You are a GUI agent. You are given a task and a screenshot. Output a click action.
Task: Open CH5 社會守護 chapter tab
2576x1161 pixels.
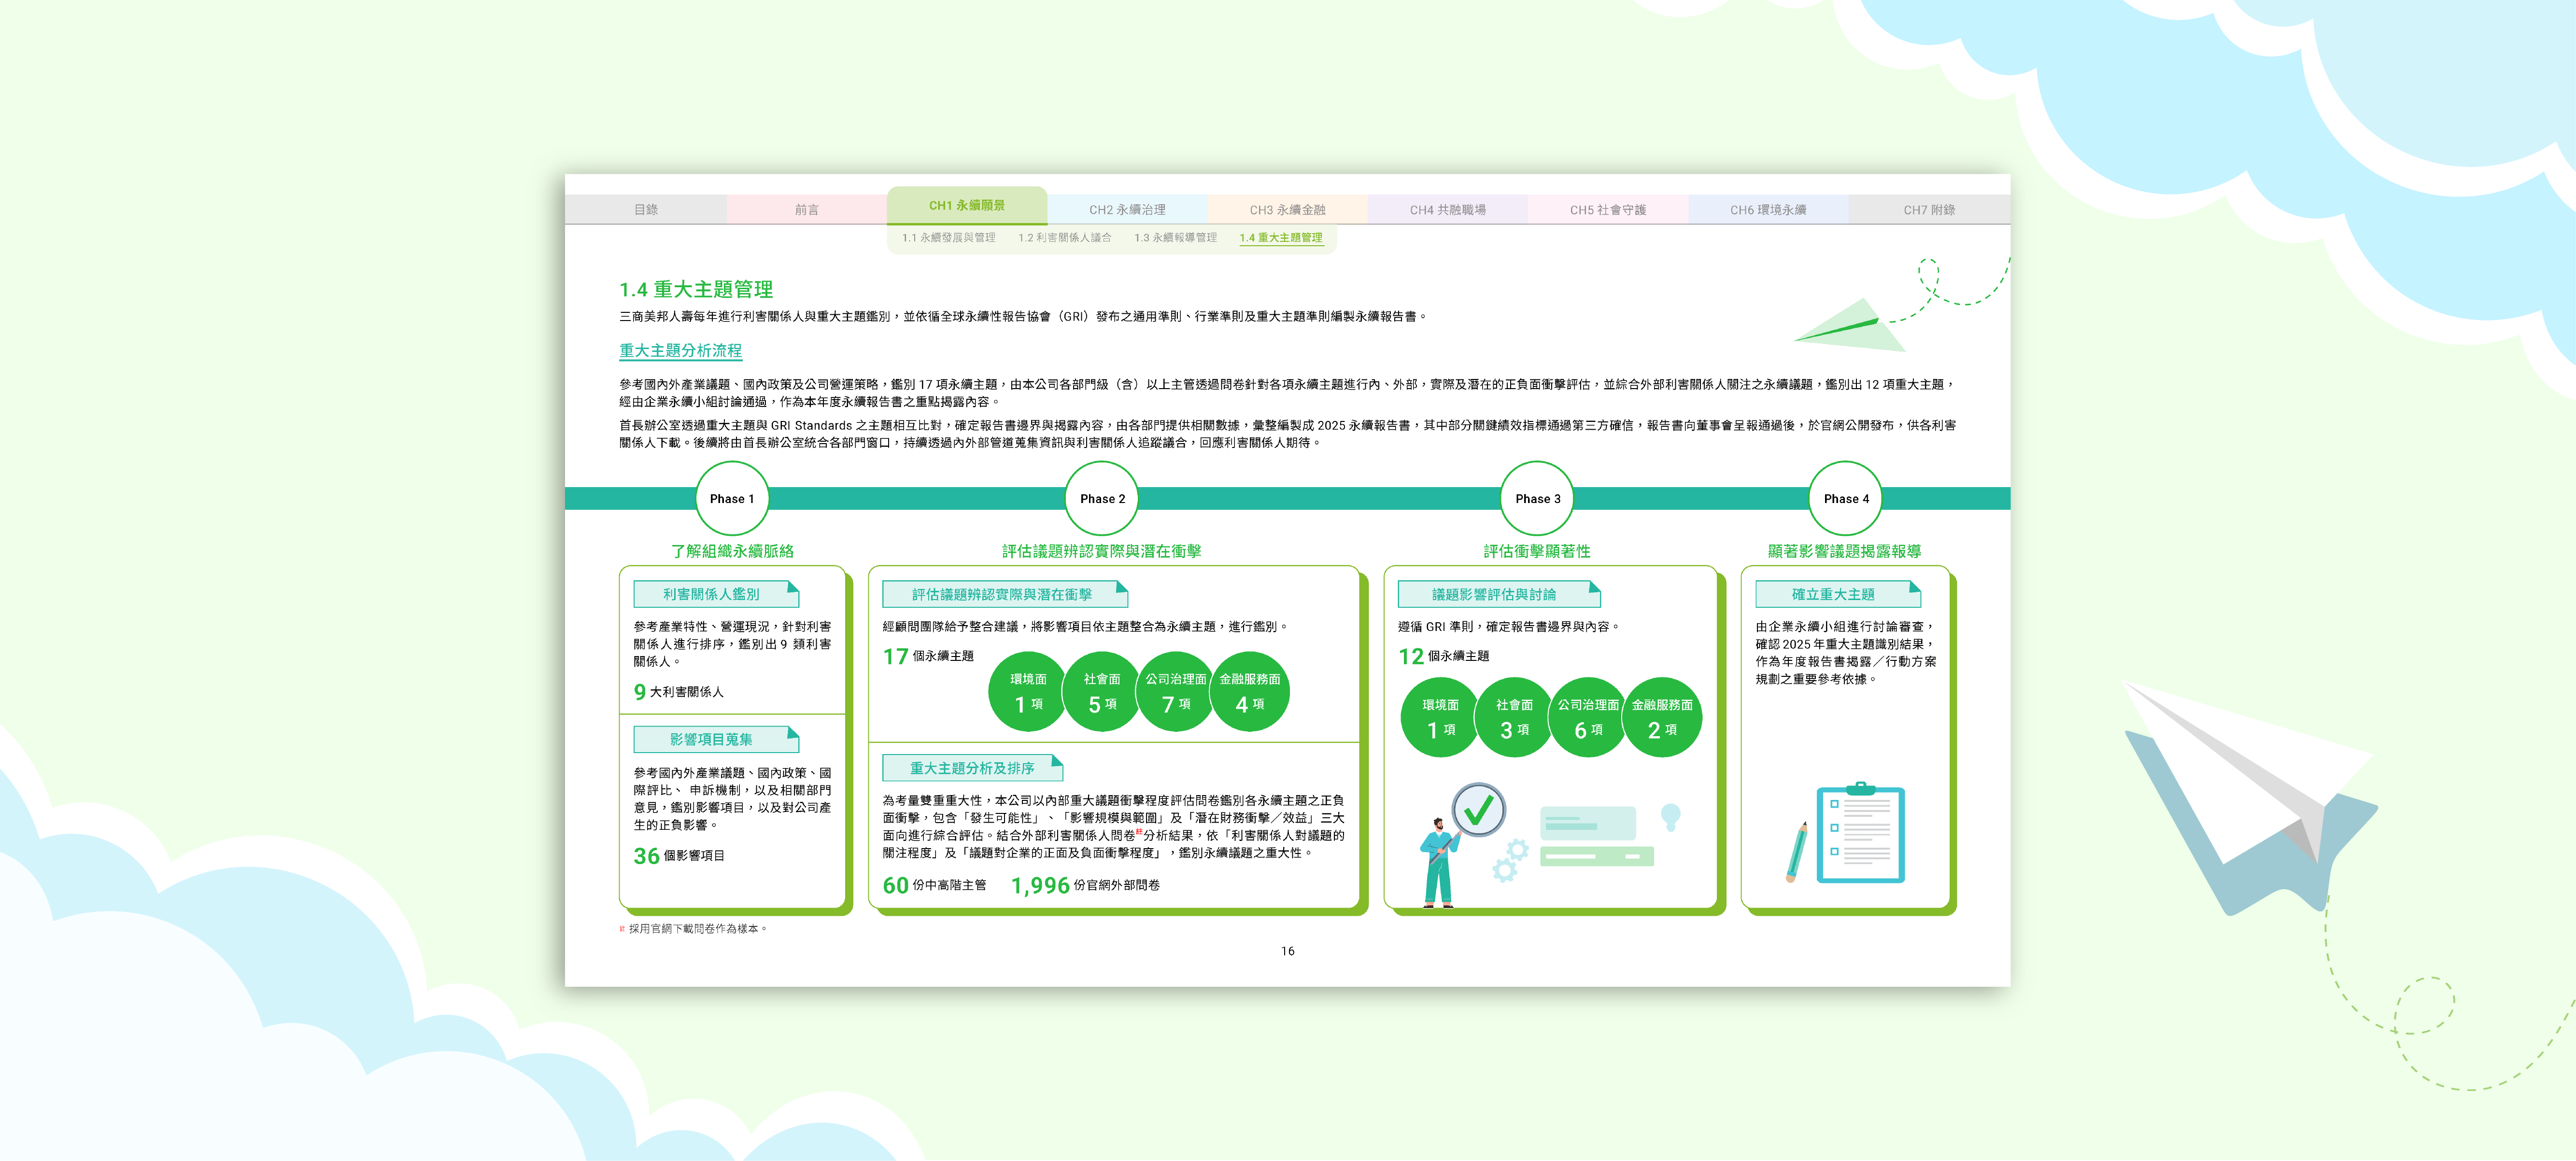pos(1608,210)
